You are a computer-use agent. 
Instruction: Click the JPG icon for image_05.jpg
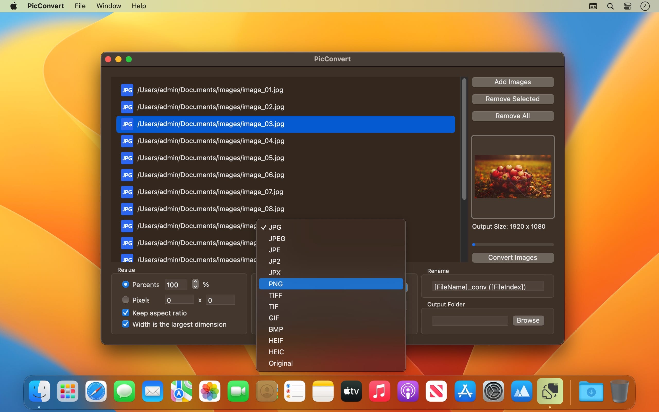tap(127, 158)
